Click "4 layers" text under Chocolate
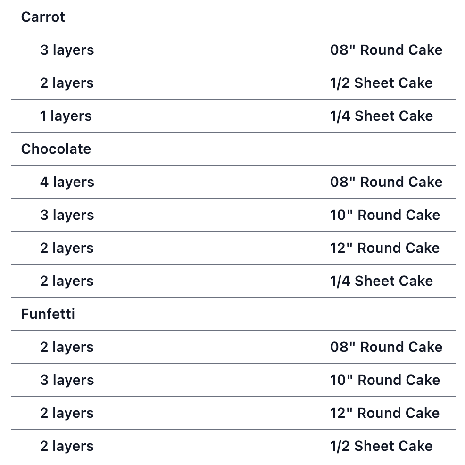Image resolution: width=465 pixels, height=465 pixels. click(x=67, y=182)
